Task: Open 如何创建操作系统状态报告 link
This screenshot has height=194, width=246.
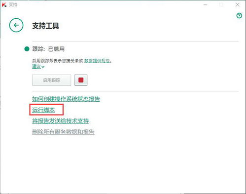Action: [x=66, y=99]
